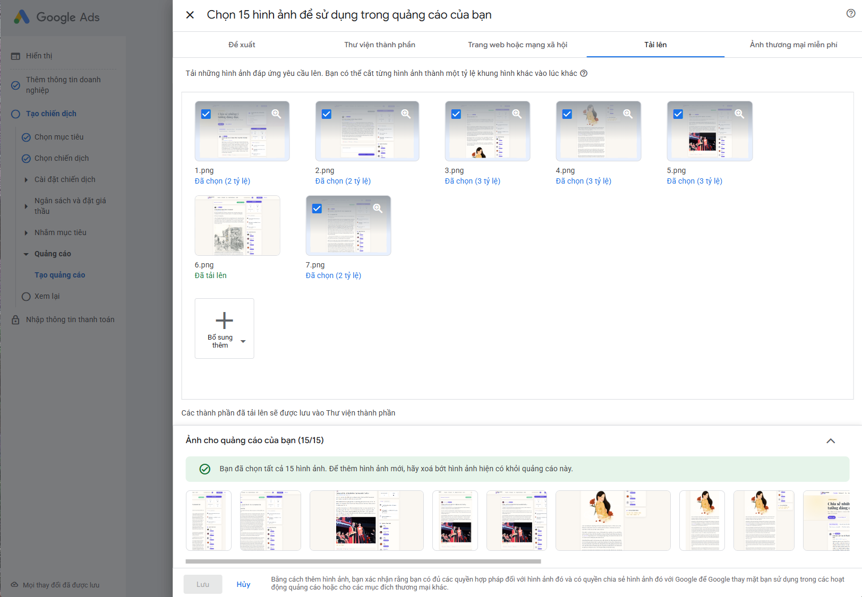862x597 pixels.
Task: Open Xem lại step in sidebar
Action: click(47, 296)
